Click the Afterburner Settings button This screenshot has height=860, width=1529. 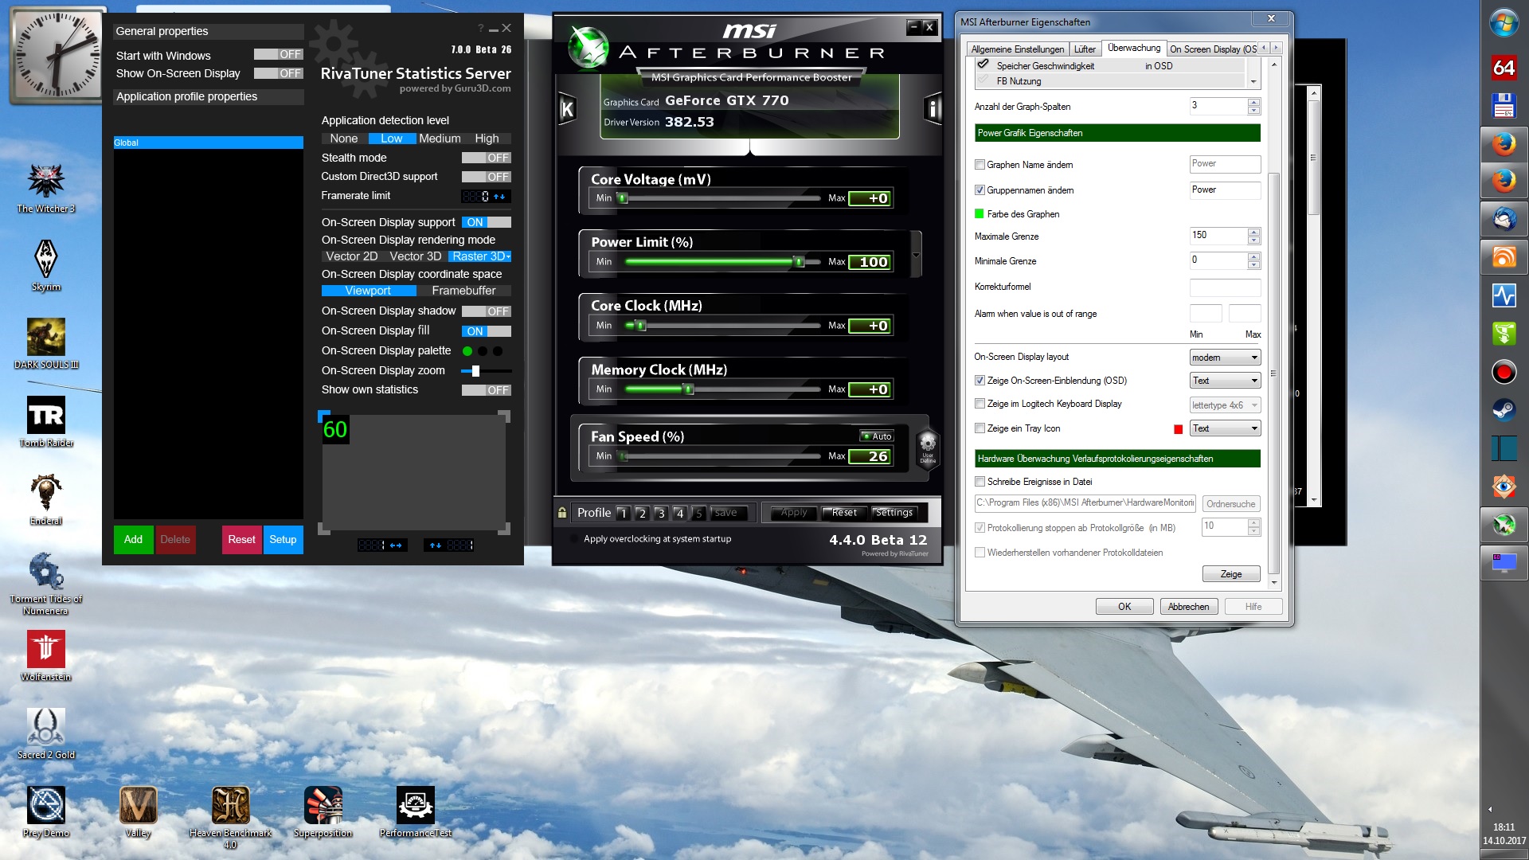click(894, 513)
